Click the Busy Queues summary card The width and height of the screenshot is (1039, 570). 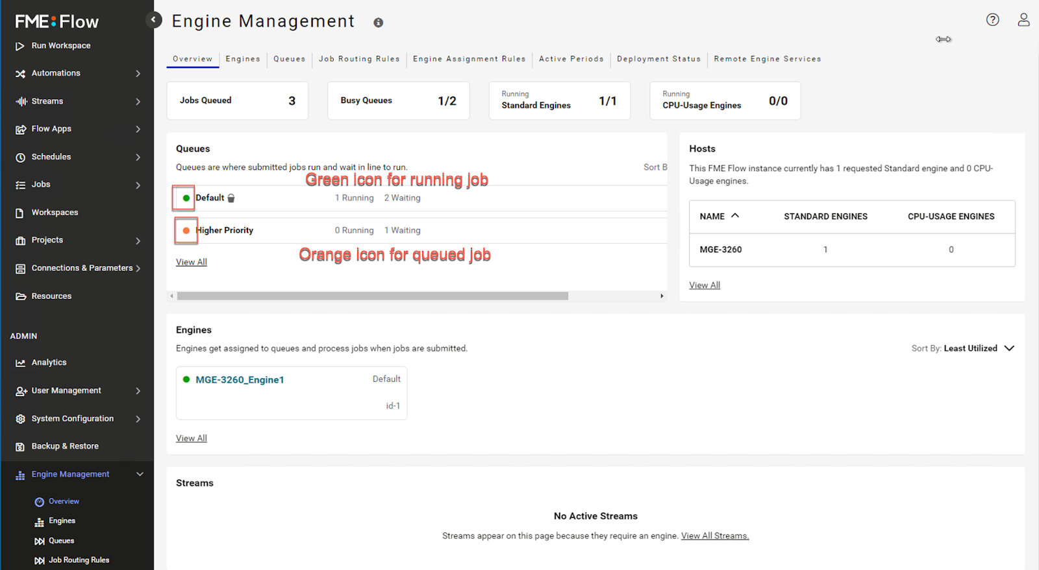pos(399,101)
